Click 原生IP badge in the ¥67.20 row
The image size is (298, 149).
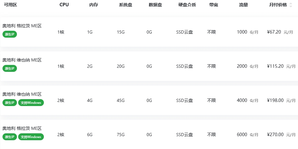click(x=10, y=34)
